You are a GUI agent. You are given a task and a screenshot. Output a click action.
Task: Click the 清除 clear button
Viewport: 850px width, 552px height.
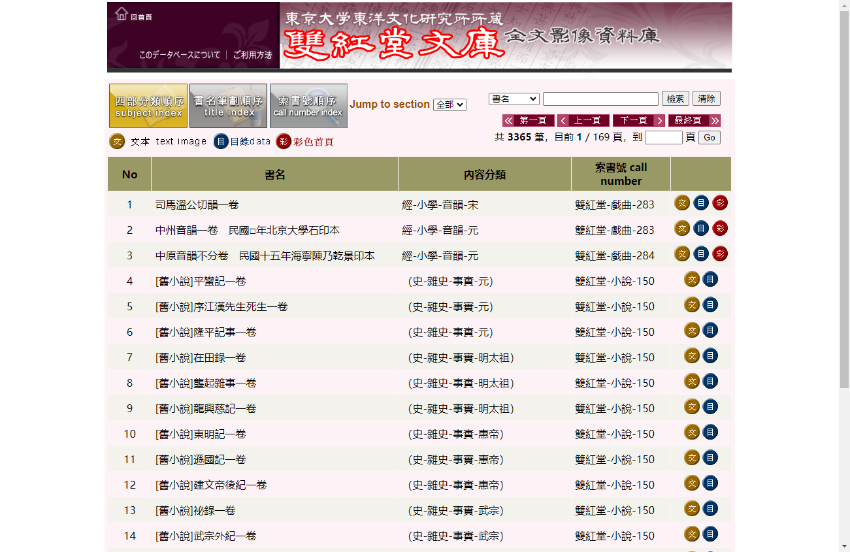coord(706,99)
